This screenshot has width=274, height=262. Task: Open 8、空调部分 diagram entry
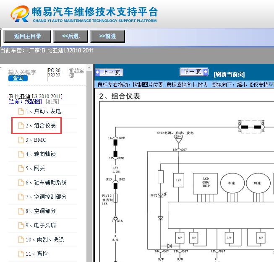coord(41,211)
